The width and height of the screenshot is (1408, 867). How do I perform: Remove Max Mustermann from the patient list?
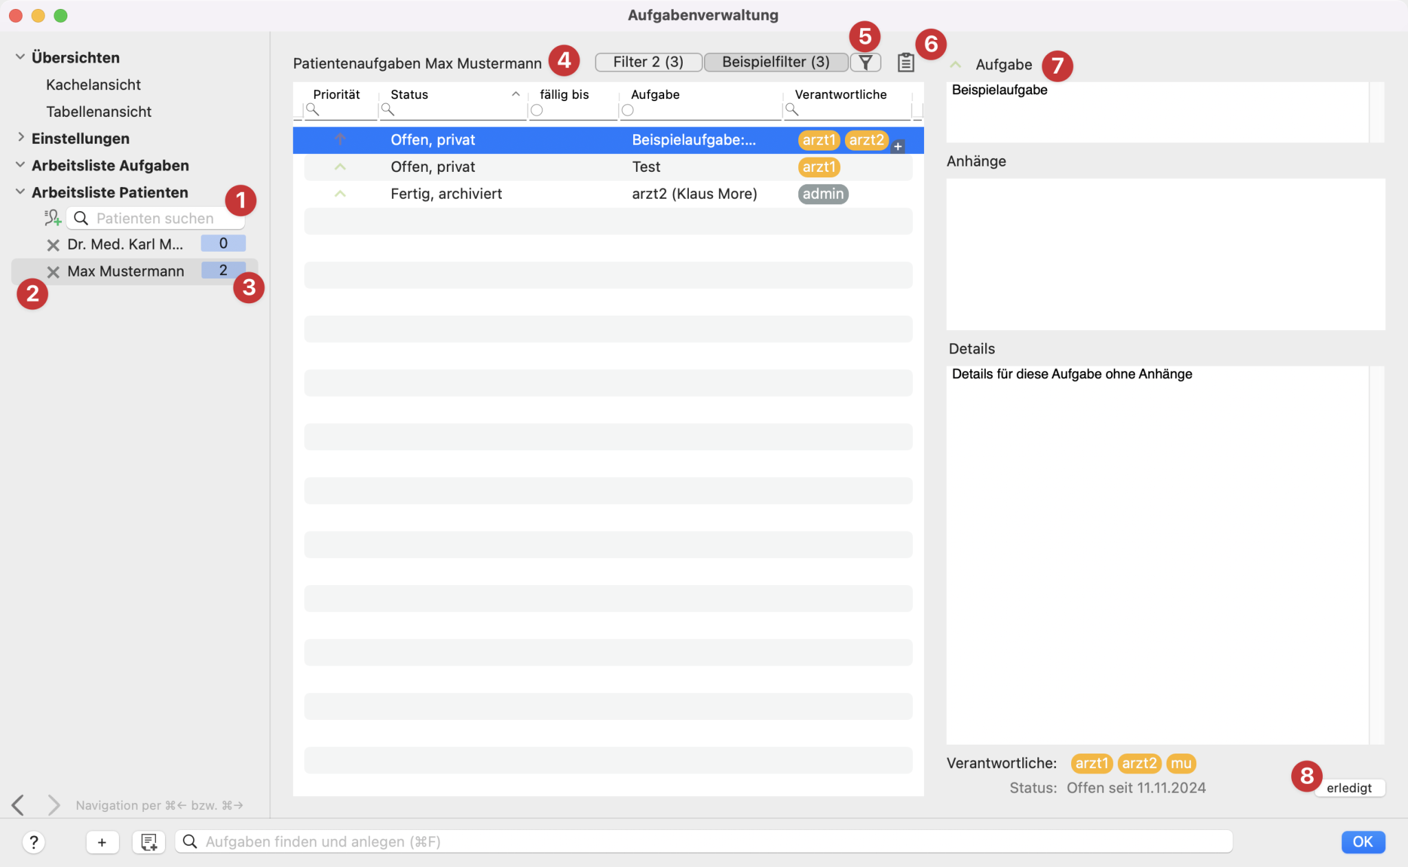coord(53,272)
